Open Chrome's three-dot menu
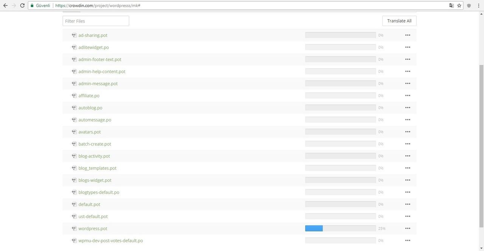The image size is (484, 251). pos(478,6)
